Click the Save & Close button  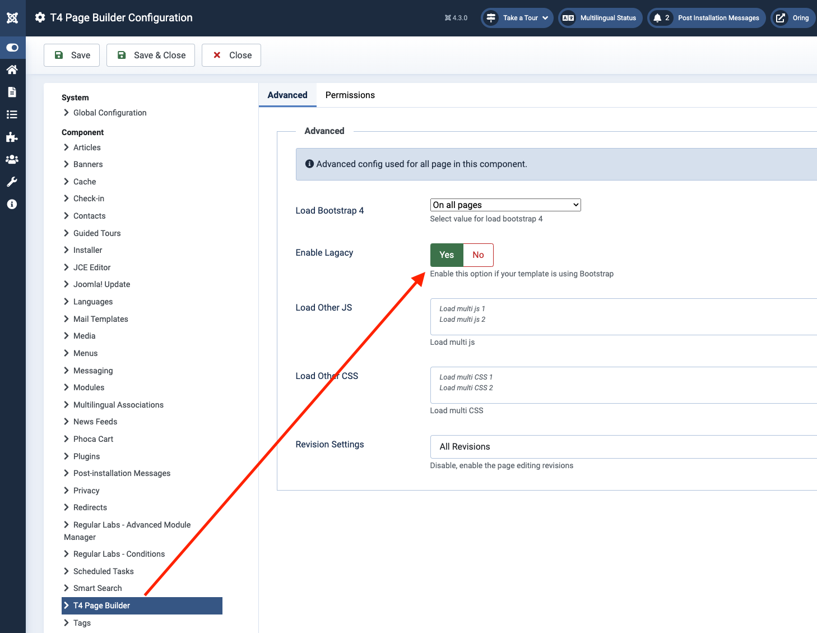[151, 56]
